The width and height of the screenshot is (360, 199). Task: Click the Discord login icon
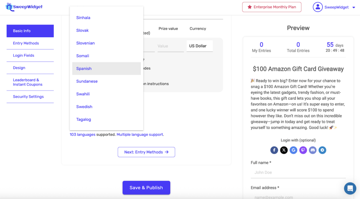click(313, 150)
